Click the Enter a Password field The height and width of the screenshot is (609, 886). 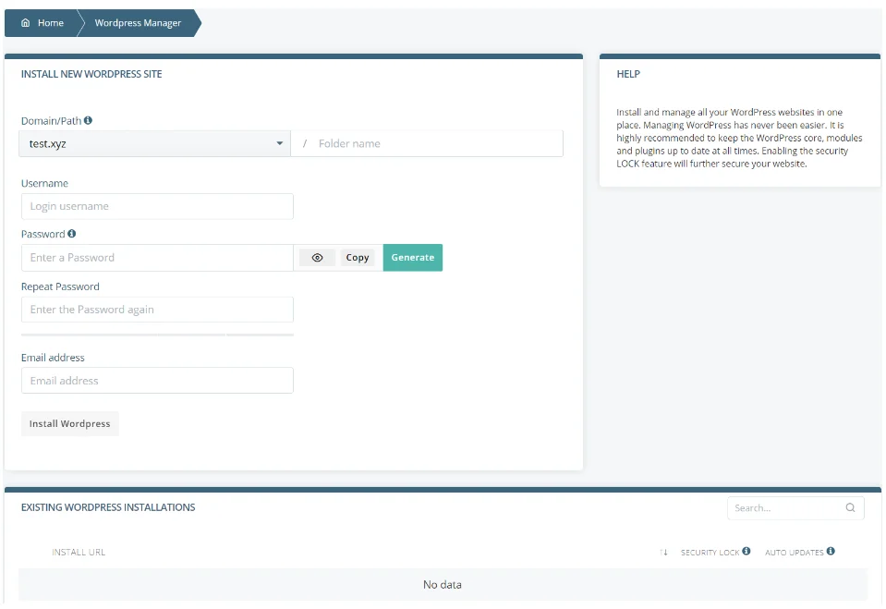click(x=157, y=257)
